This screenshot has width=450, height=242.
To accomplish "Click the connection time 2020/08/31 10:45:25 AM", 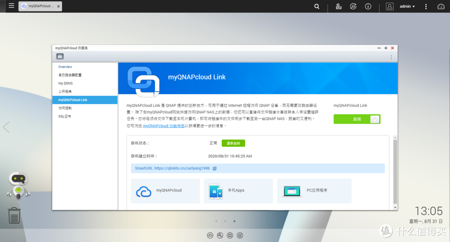I will [230, 156].
